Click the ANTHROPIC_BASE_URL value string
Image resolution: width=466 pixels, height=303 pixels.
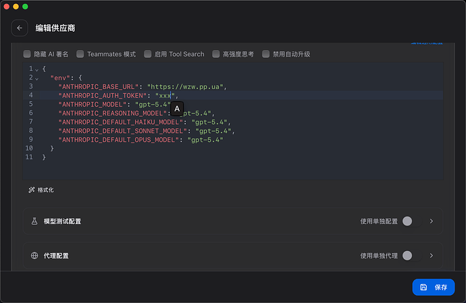click(185, 87)
